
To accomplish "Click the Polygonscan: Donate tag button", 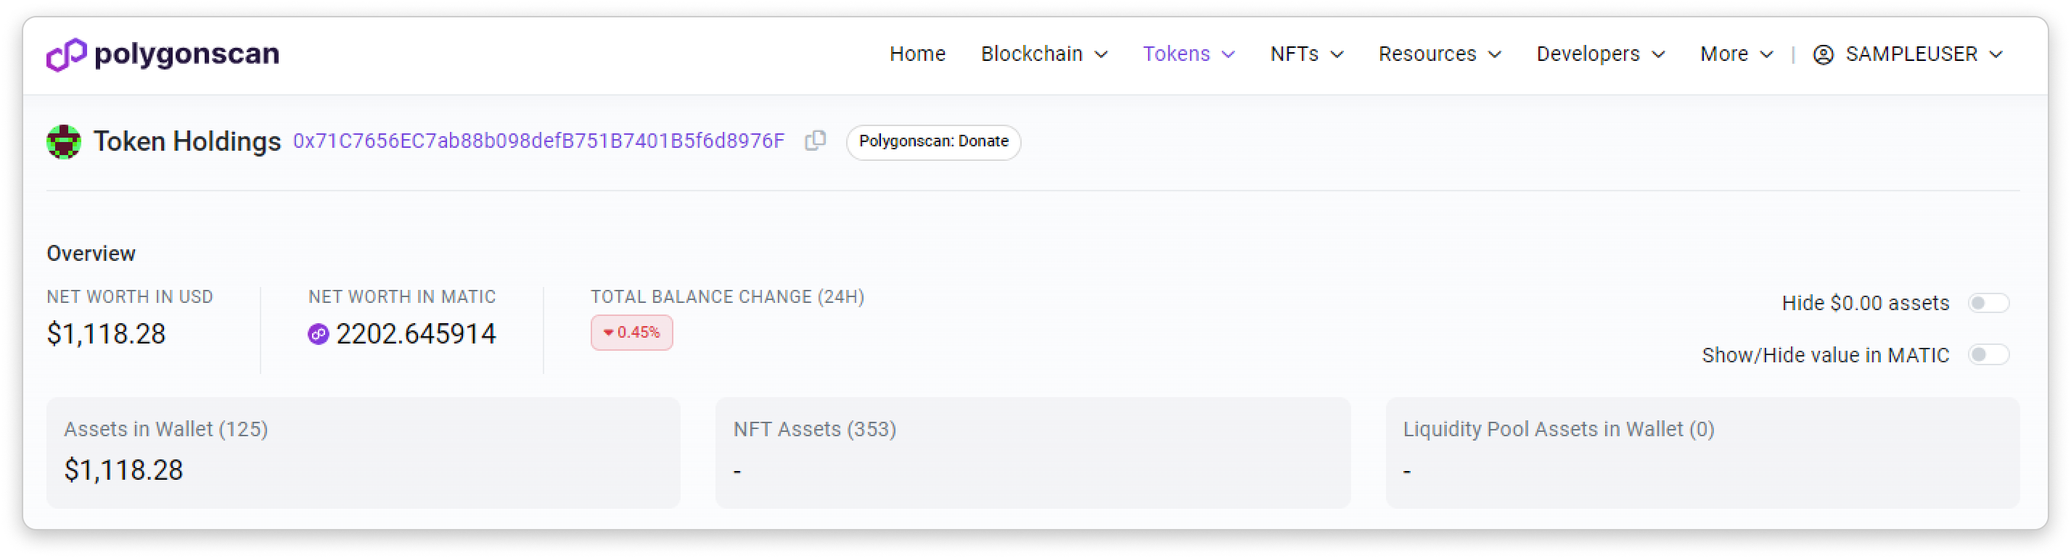I will tap(933, 142).
